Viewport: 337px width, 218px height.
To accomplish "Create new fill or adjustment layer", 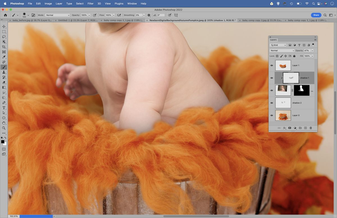I will click(295, 128).
